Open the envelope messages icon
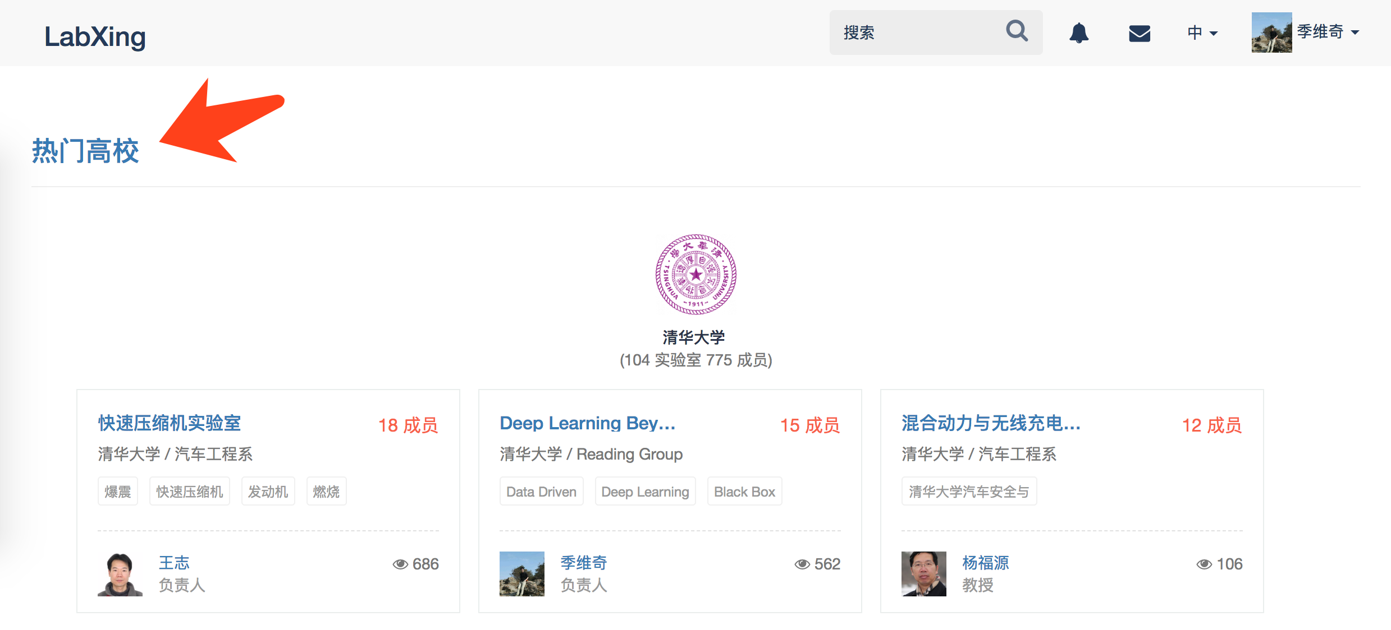The image size is (1391, 630). pyautogui.click(x=1140, y=33)
